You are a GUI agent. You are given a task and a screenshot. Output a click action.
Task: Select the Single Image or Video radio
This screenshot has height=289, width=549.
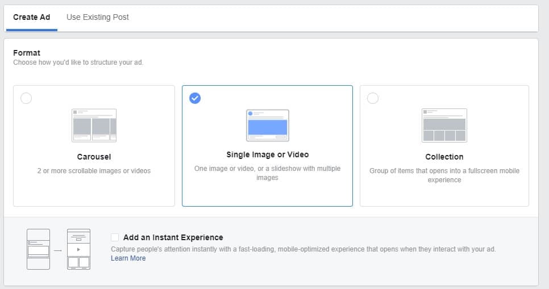point(195,98)
